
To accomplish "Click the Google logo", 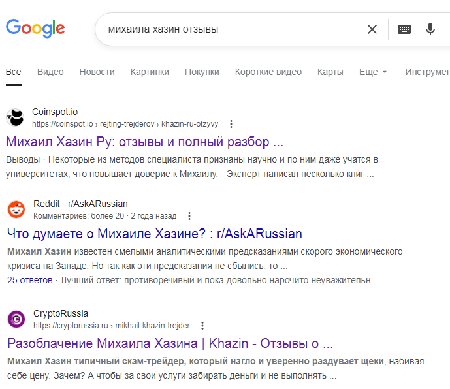I will click(35, 28).
